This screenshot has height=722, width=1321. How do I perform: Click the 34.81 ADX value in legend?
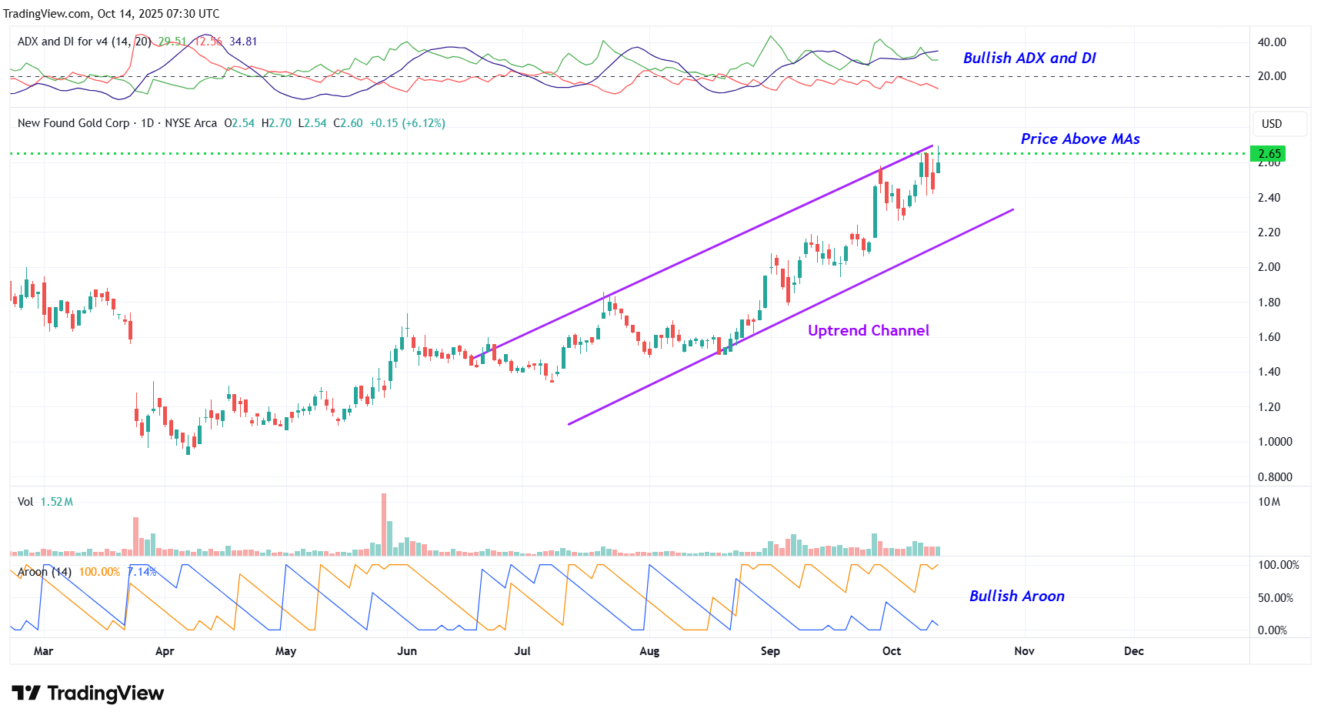[243, 42]
